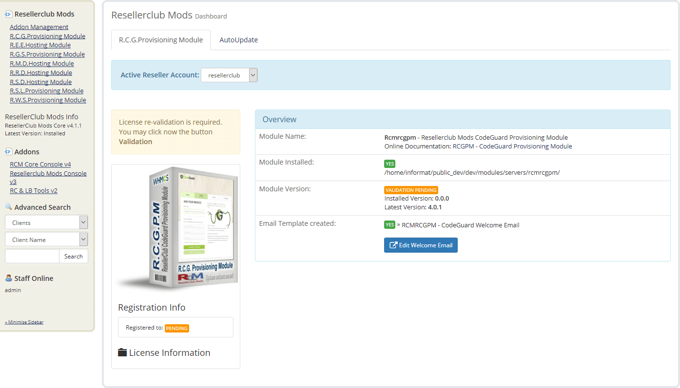The width and height of the screenshot is (680, 388).
Task: Click the Addons section heading icon
Action: pos(8,152)
